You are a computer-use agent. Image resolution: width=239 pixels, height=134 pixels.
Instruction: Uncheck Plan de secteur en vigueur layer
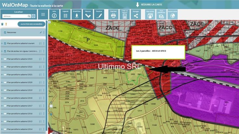[x=5, y=51]
